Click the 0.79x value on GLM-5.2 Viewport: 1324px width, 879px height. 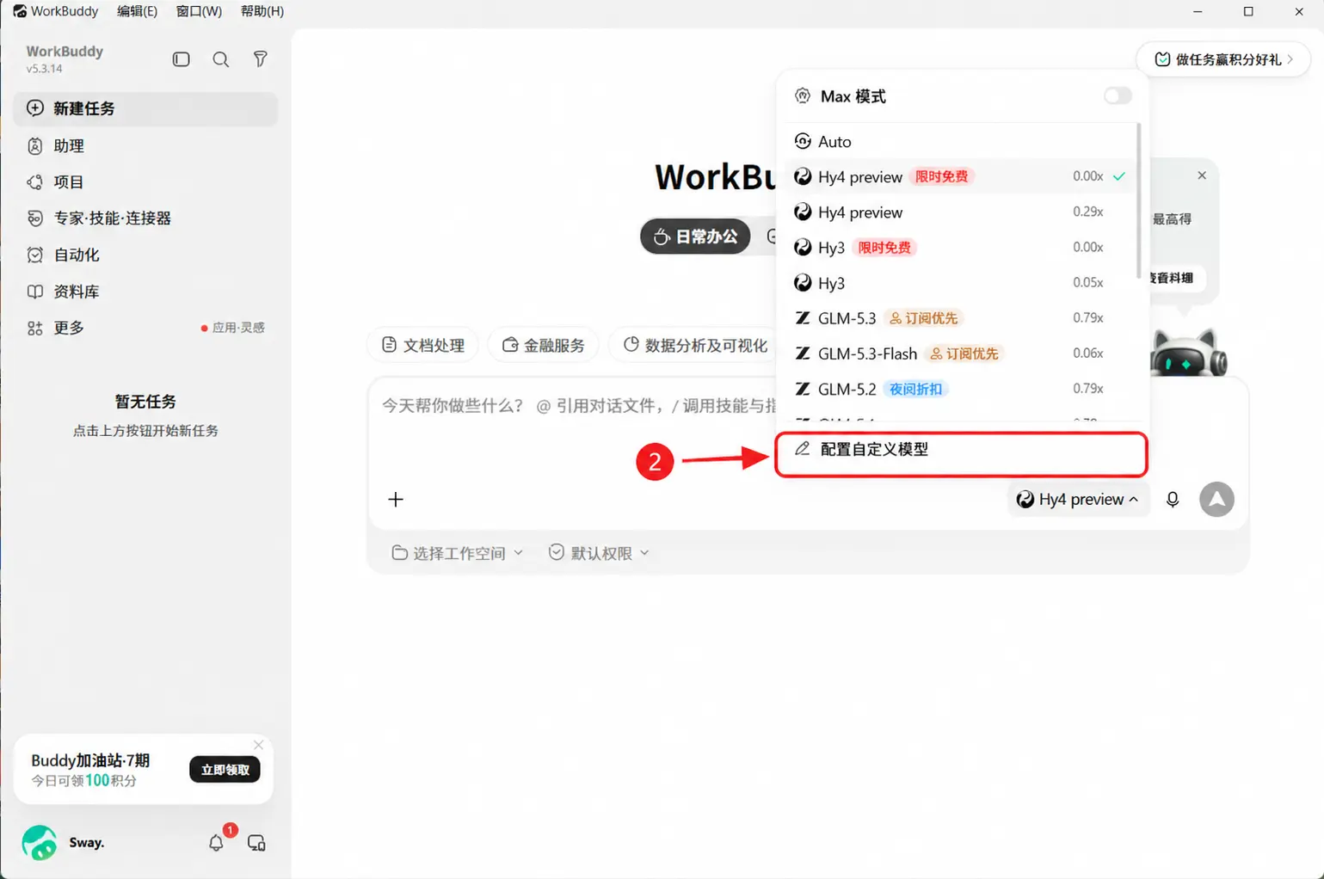1088,389
